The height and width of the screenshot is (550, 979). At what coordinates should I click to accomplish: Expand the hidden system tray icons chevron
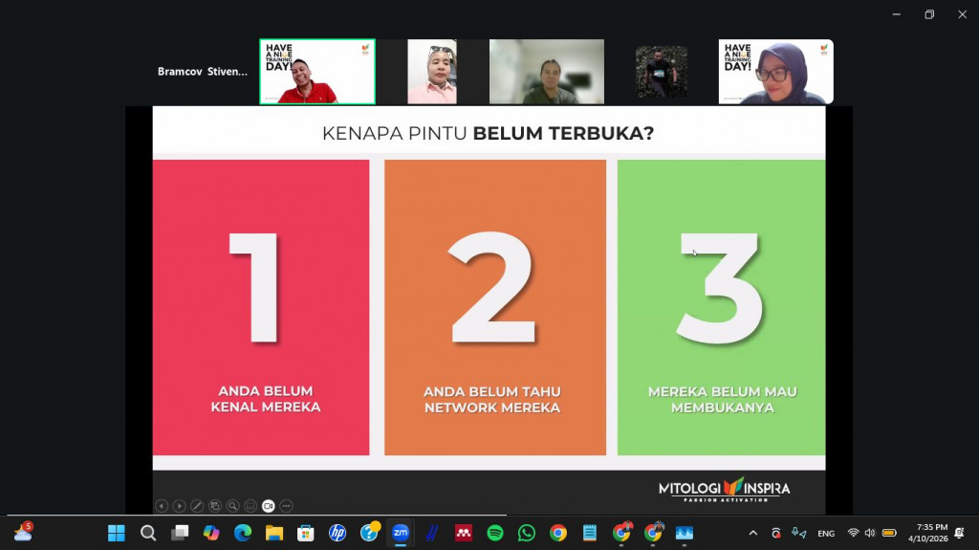click(752, 533)
